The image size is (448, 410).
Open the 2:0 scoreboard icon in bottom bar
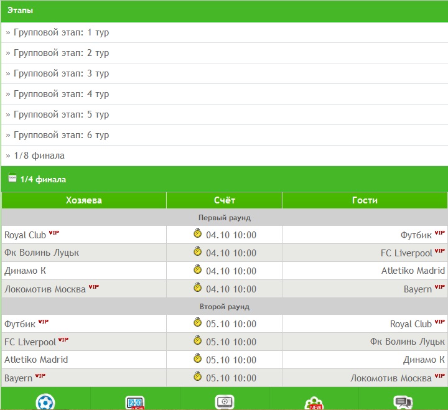pyautogui.click(x=135, y=403)
